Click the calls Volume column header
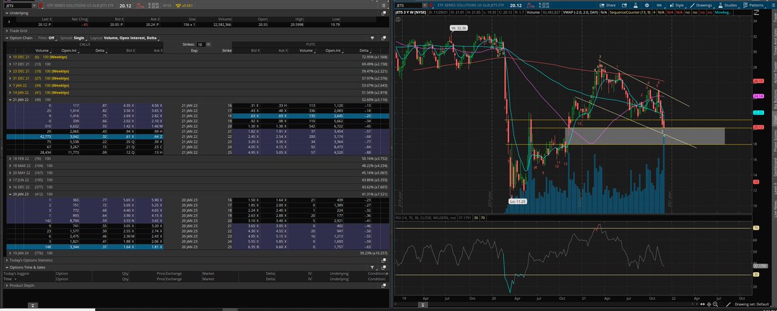This screenshot has height=311, width=777. [x=42, y=50]
